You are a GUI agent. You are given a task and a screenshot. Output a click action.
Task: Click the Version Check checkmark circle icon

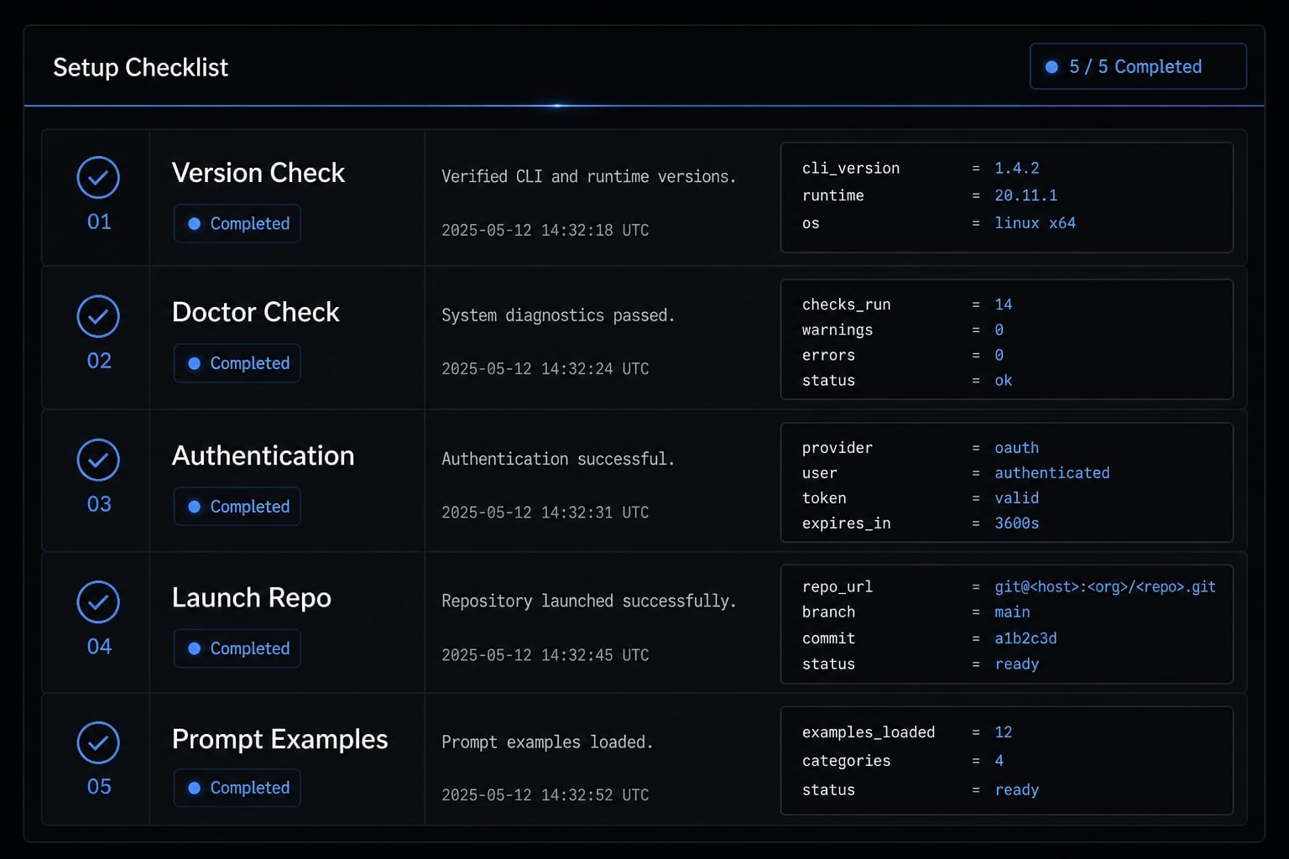98,178
